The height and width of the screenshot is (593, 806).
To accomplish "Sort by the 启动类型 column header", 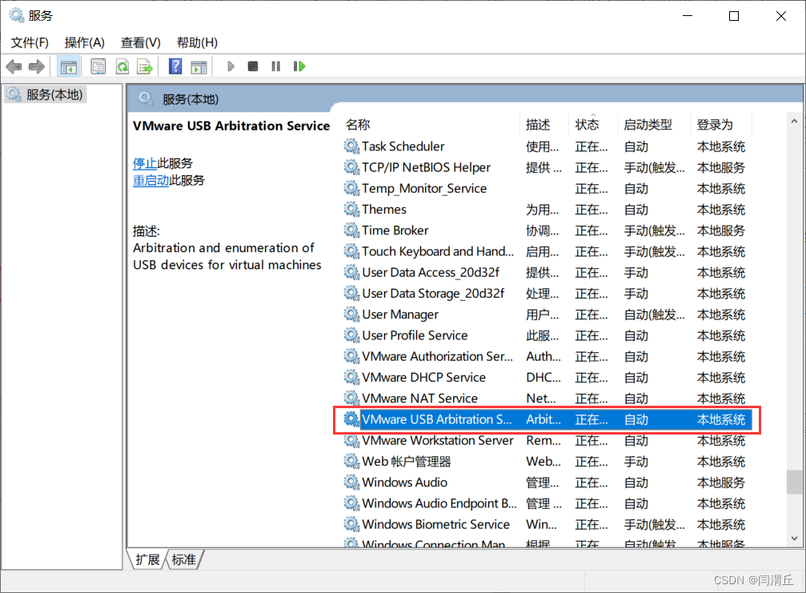I will [653, 124].
